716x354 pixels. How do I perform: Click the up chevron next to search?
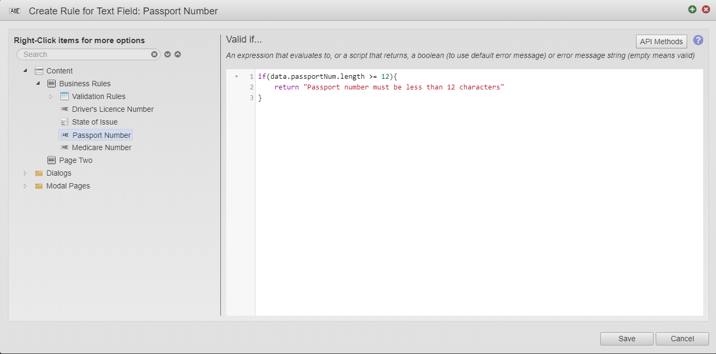pos(178,54)
